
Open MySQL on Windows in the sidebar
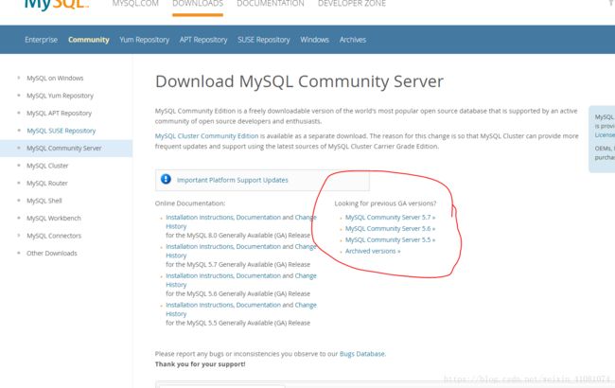click(x=55, y=78)
